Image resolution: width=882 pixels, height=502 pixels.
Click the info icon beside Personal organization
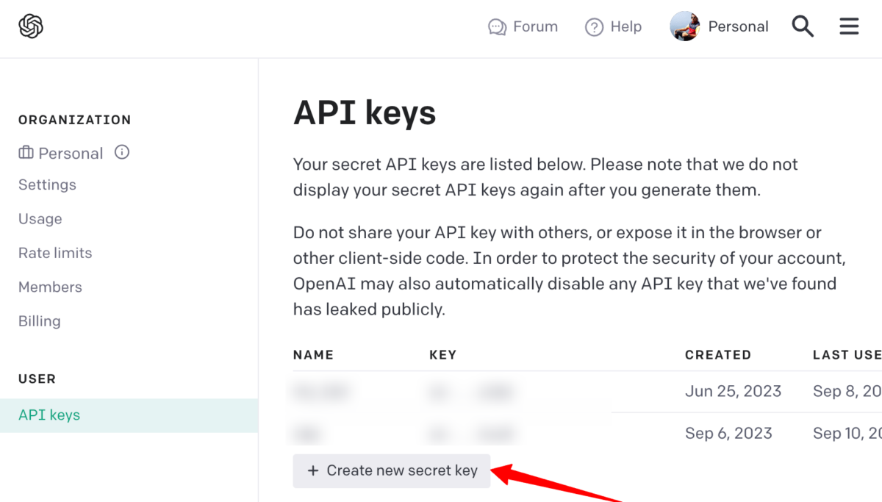pyautogui.click(x=122, y=152)
